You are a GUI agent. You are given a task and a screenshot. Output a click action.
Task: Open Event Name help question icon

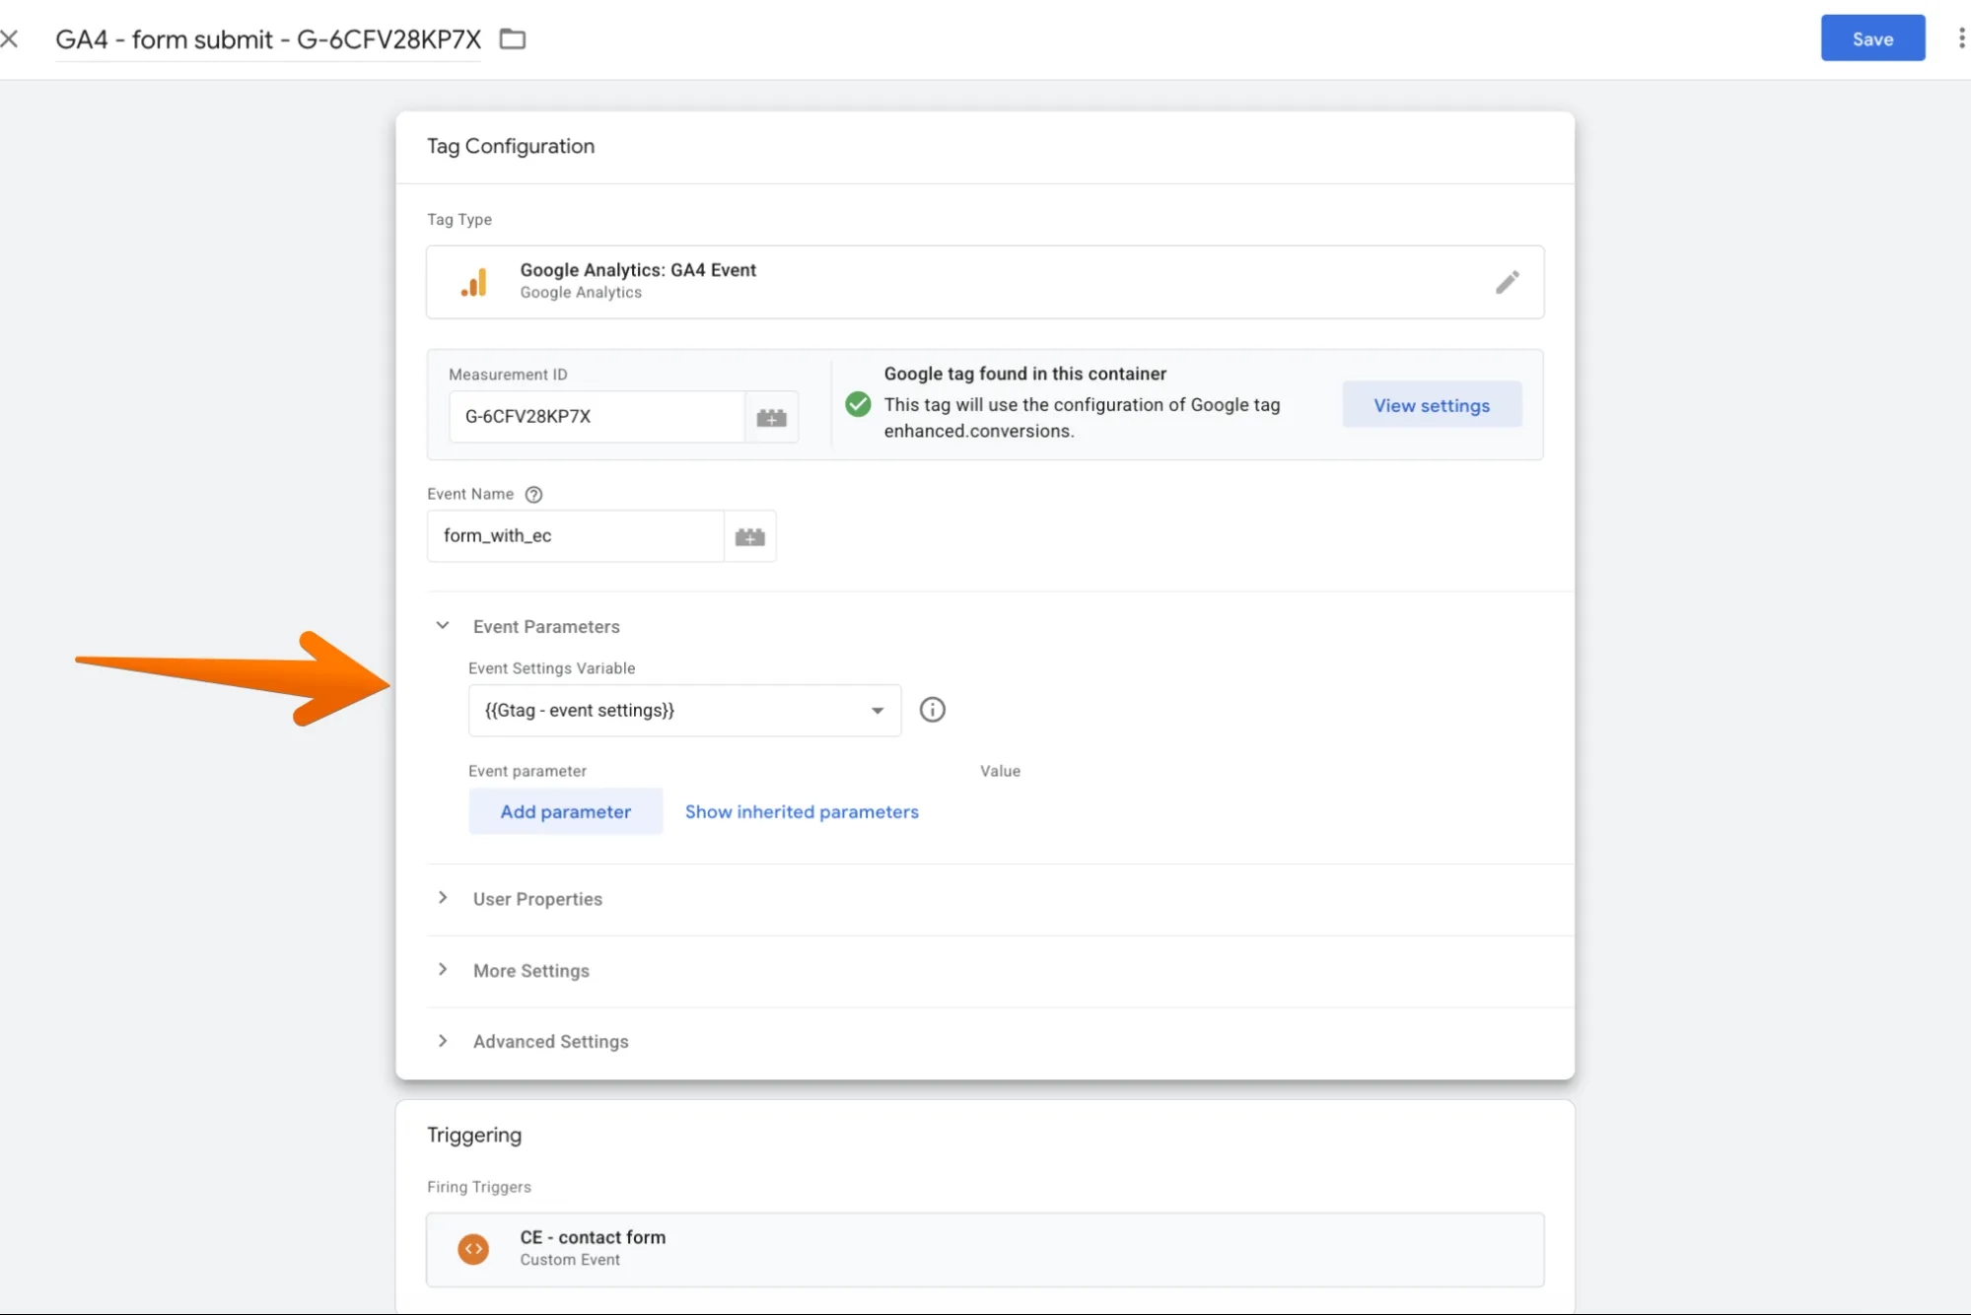pos(533,495)
